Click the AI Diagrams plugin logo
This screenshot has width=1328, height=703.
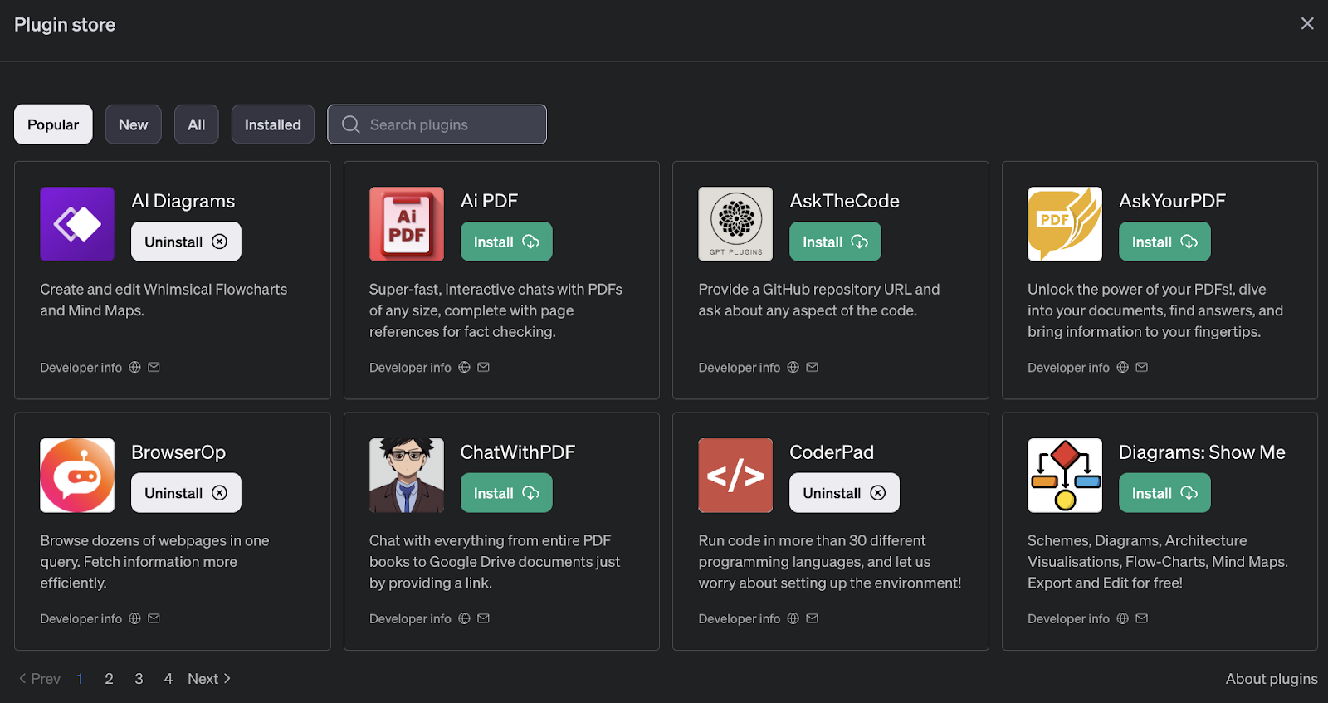tap(77, 224)
